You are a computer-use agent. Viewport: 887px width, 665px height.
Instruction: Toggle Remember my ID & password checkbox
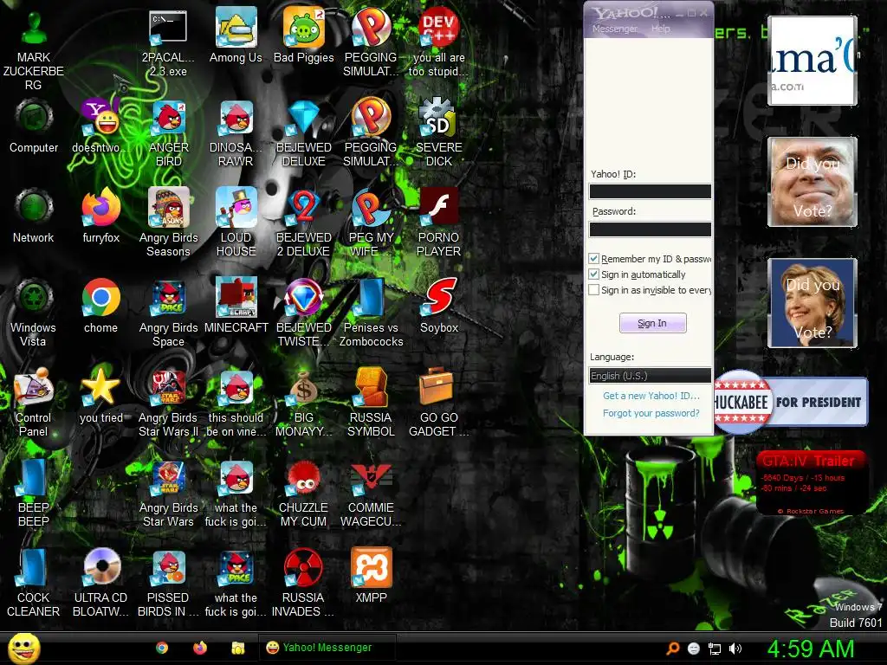pyautogui.click(x=594, y=258)
